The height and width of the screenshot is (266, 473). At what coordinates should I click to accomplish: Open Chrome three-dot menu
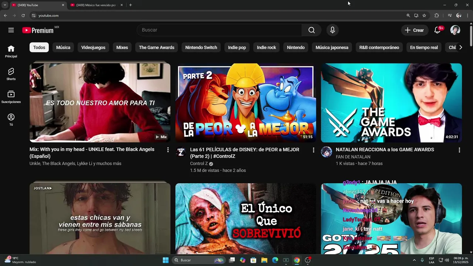(467, 16)
